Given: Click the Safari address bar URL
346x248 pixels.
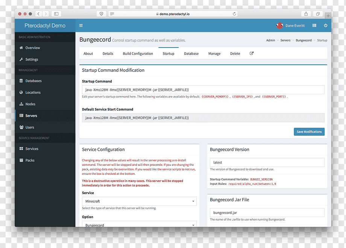Looking at the screenshot, I should 175,14.
